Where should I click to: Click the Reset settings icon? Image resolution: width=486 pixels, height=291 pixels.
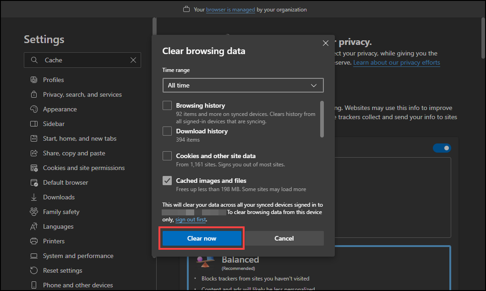[x=33, y=270]
